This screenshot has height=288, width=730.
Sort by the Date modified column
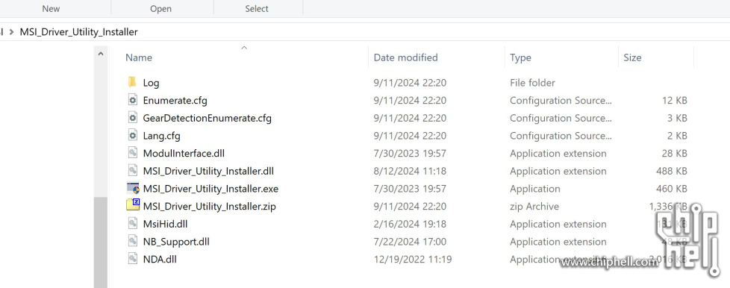pyautogui.click(x=405, y=57)
